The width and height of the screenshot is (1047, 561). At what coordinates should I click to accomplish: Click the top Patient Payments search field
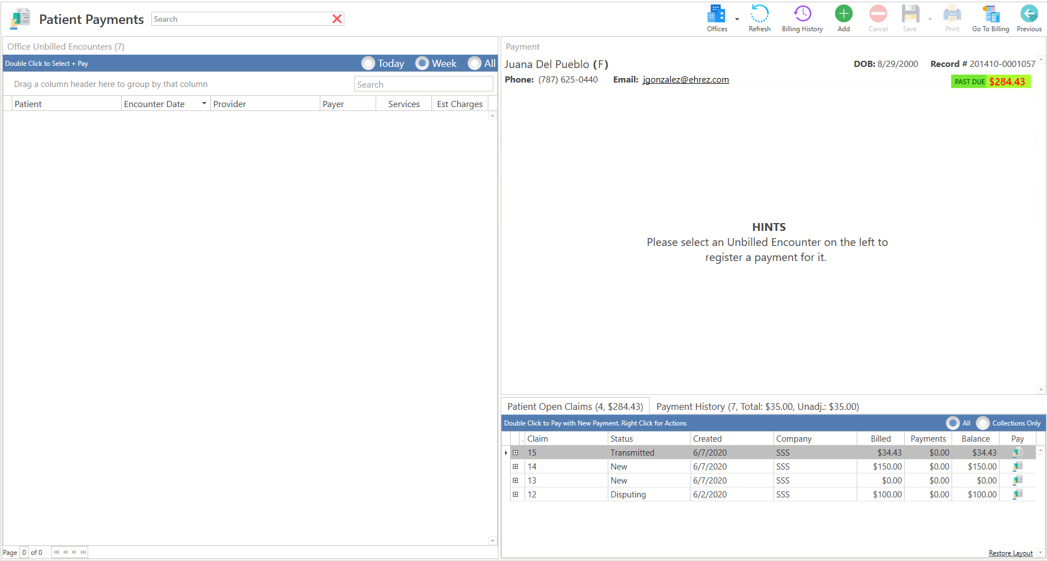[241, 19]
